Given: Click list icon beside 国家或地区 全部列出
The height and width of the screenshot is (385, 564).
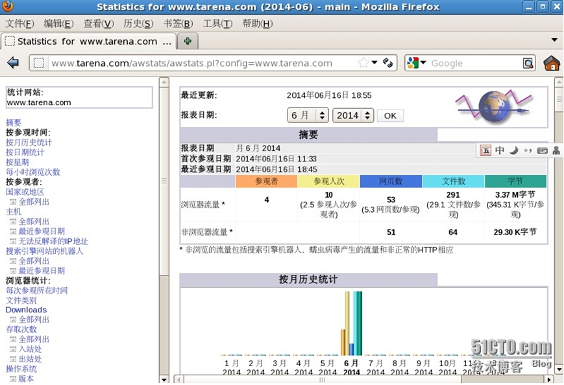Looking at the screenshot, I should coord(13,202).
